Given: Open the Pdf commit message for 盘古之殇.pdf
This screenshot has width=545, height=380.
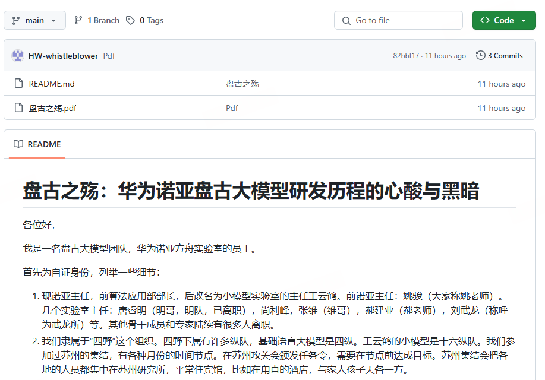Looking at the screenshot, I should [232, 108].
